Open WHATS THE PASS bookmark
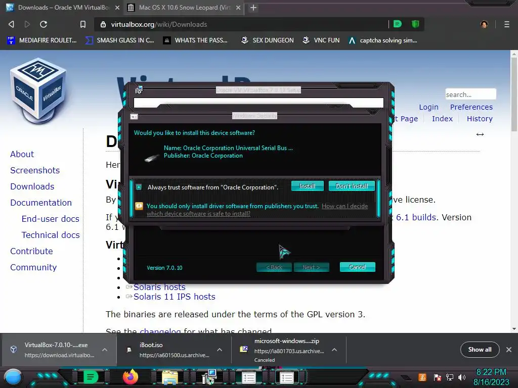Screen dimensions: 518x388 195,40
